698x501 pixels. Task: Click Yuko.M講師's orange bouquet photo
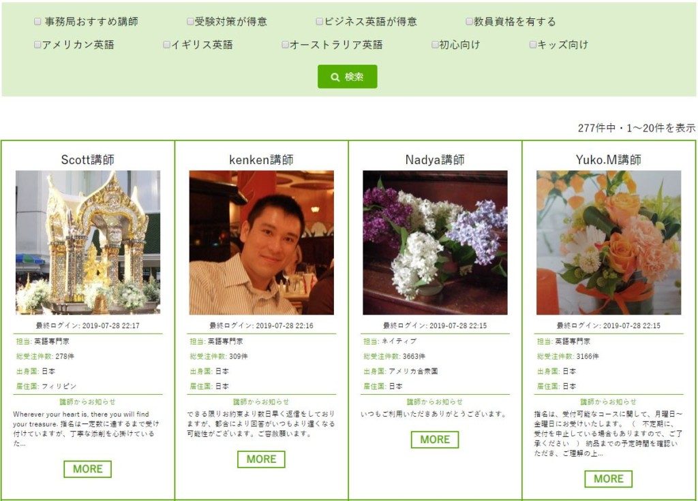[609, 243]
